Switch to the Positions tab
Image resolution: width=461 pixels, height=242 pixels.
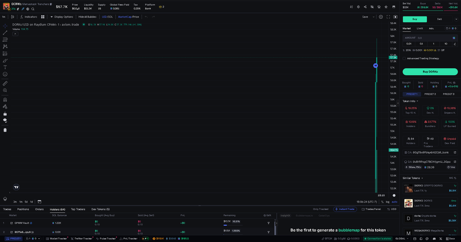(23, 209)
